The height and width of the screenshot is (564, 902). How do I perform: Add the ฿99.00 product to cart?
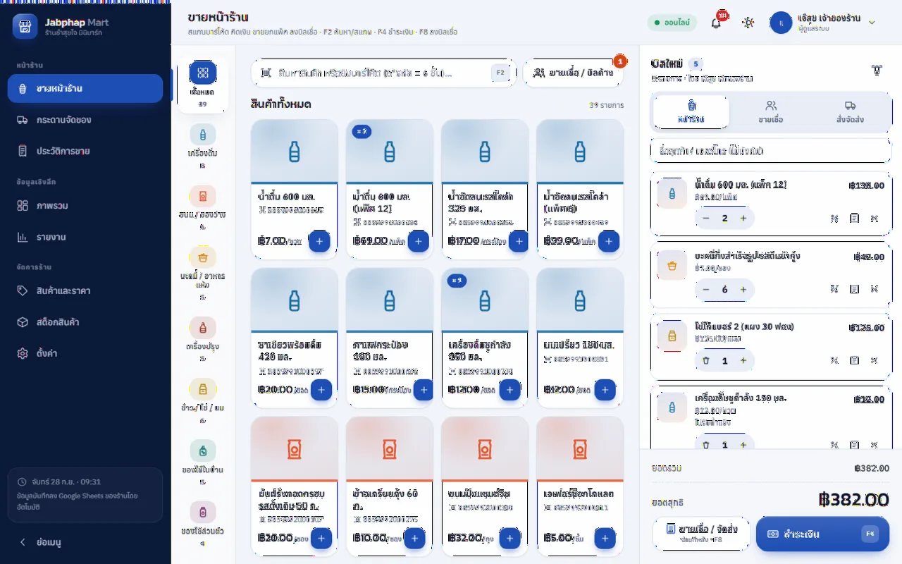coord(608,241)
